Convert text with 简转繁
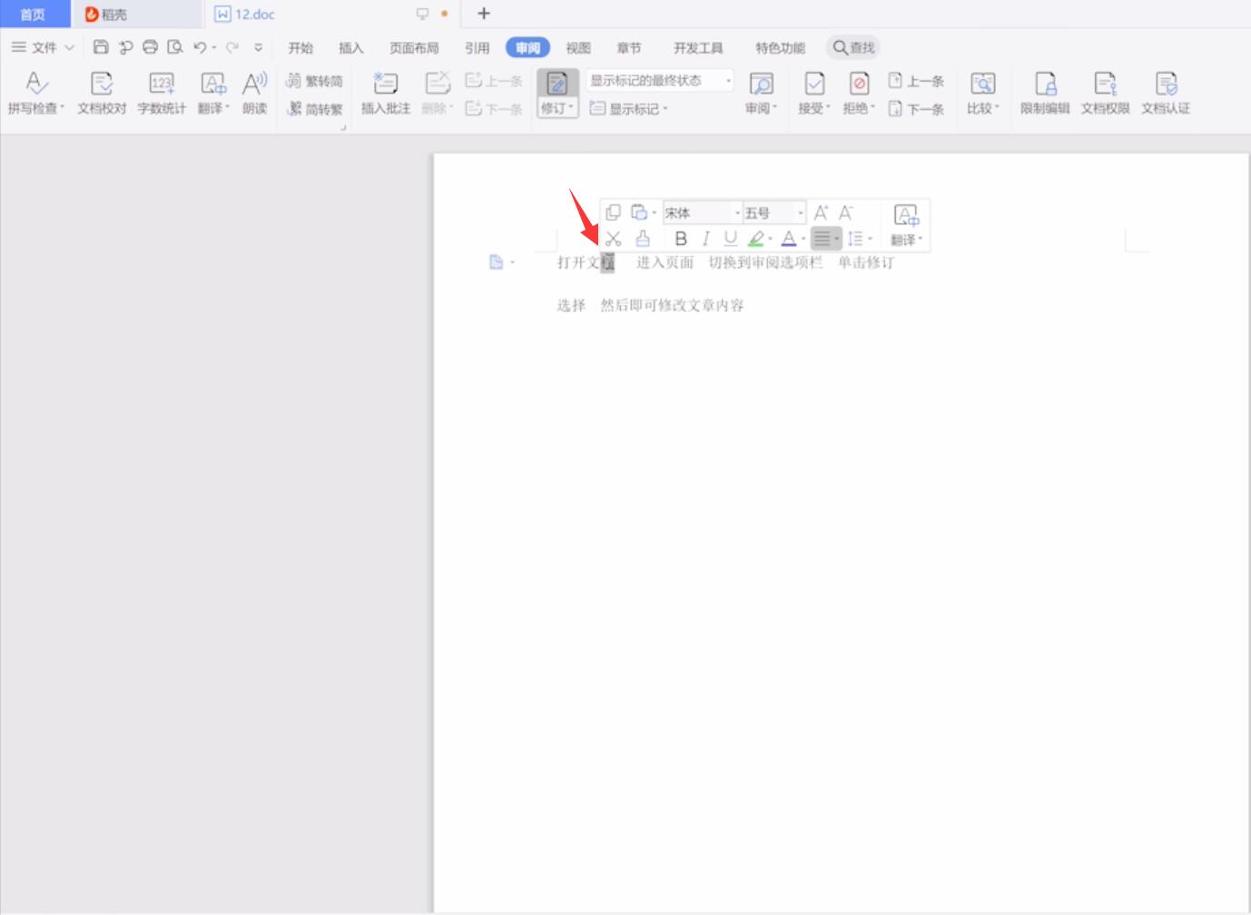 [x=314, y=109]
